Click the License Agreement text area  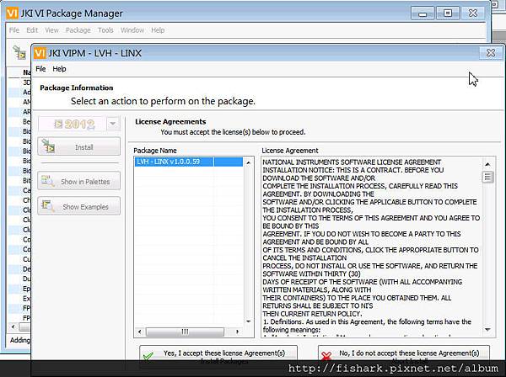coord(371,247)
